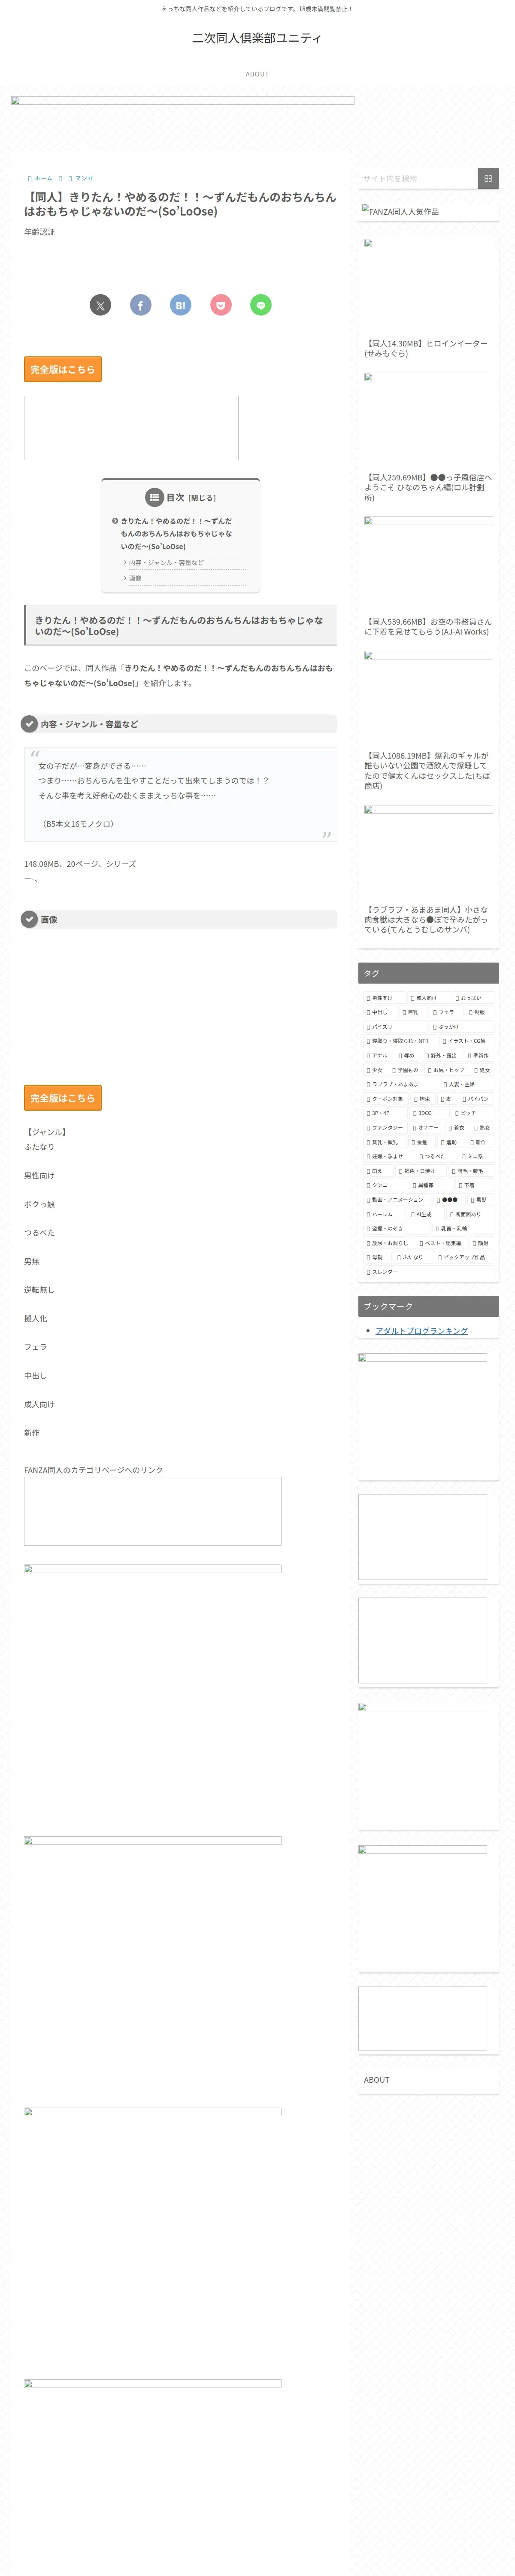Click the first 完全版はこちら orange button

[x=63, y=369]
